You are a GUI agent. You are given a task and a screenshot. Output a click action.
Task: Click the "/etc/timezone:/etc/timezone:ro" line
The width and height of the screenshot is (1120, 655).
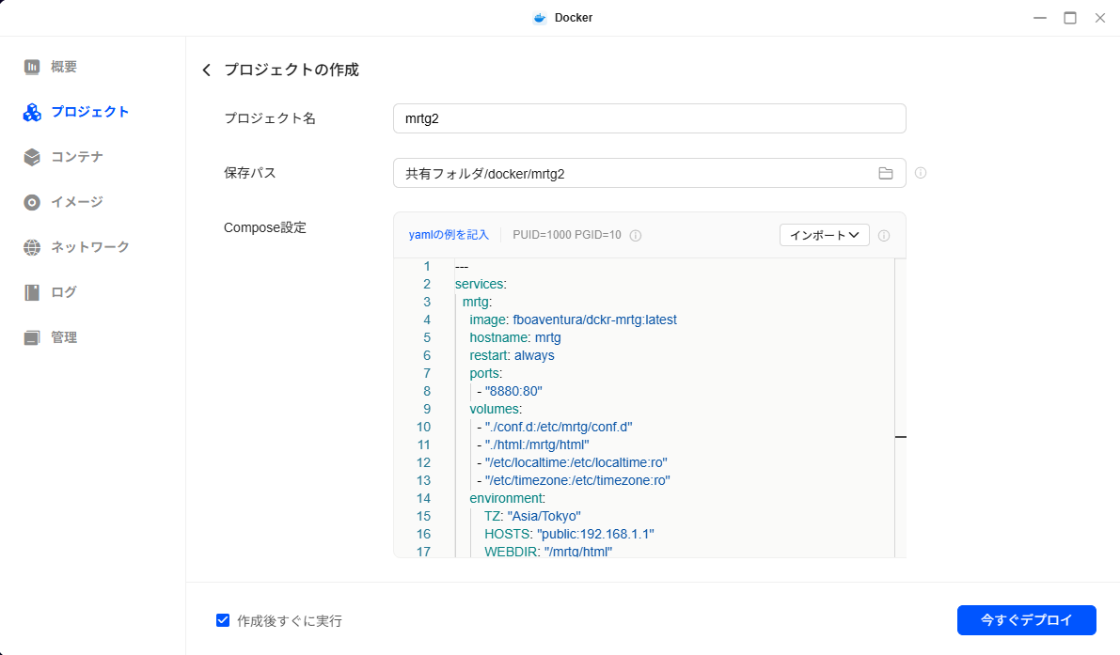[574, 480]
